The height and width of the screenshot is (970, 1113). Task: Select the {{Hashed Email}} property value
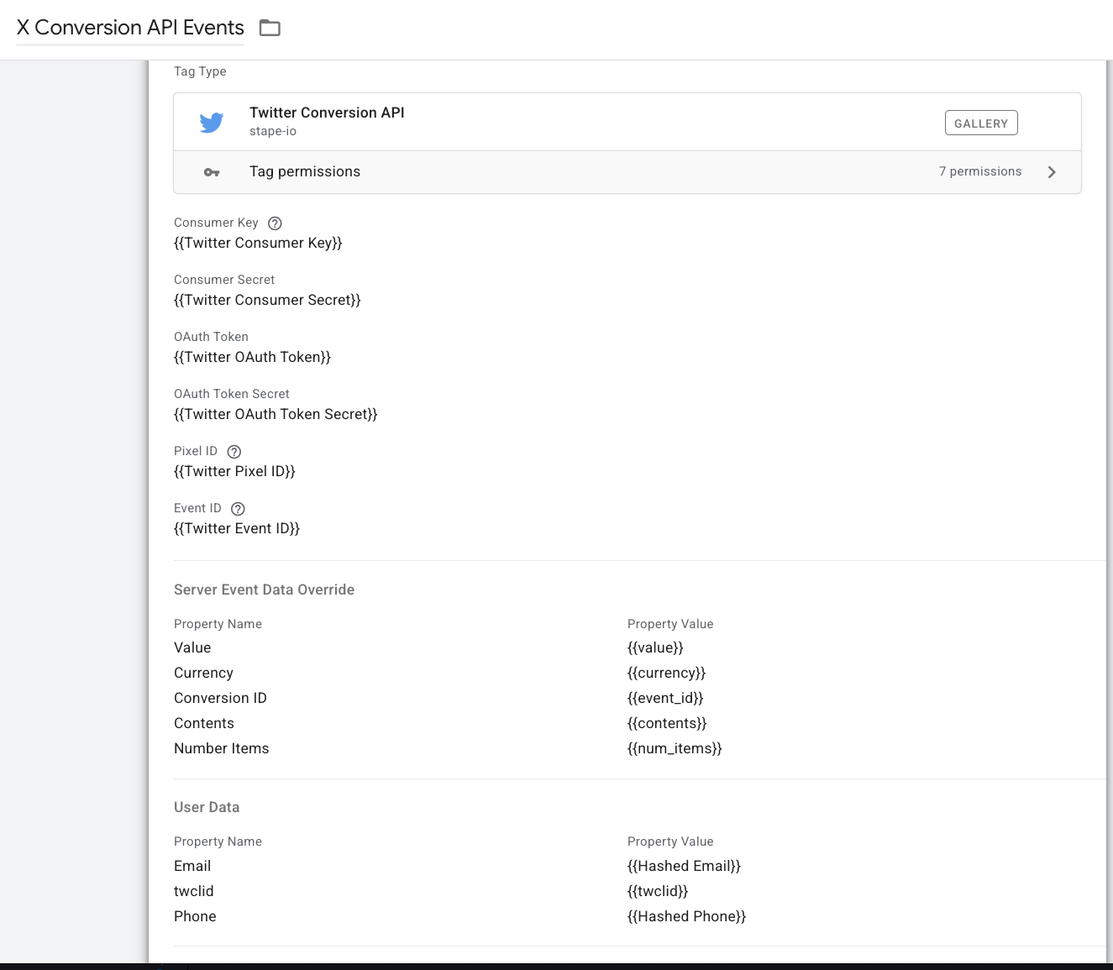pos(684,867)
